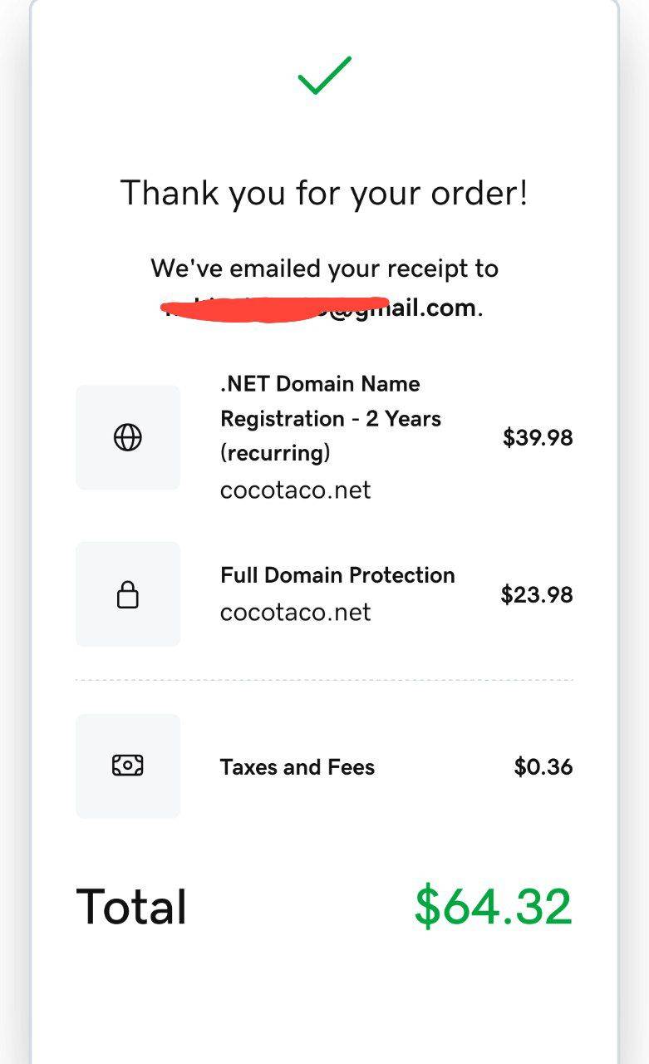
Task: Click the $0.36 taxes amount
Action: coord(543,766)
